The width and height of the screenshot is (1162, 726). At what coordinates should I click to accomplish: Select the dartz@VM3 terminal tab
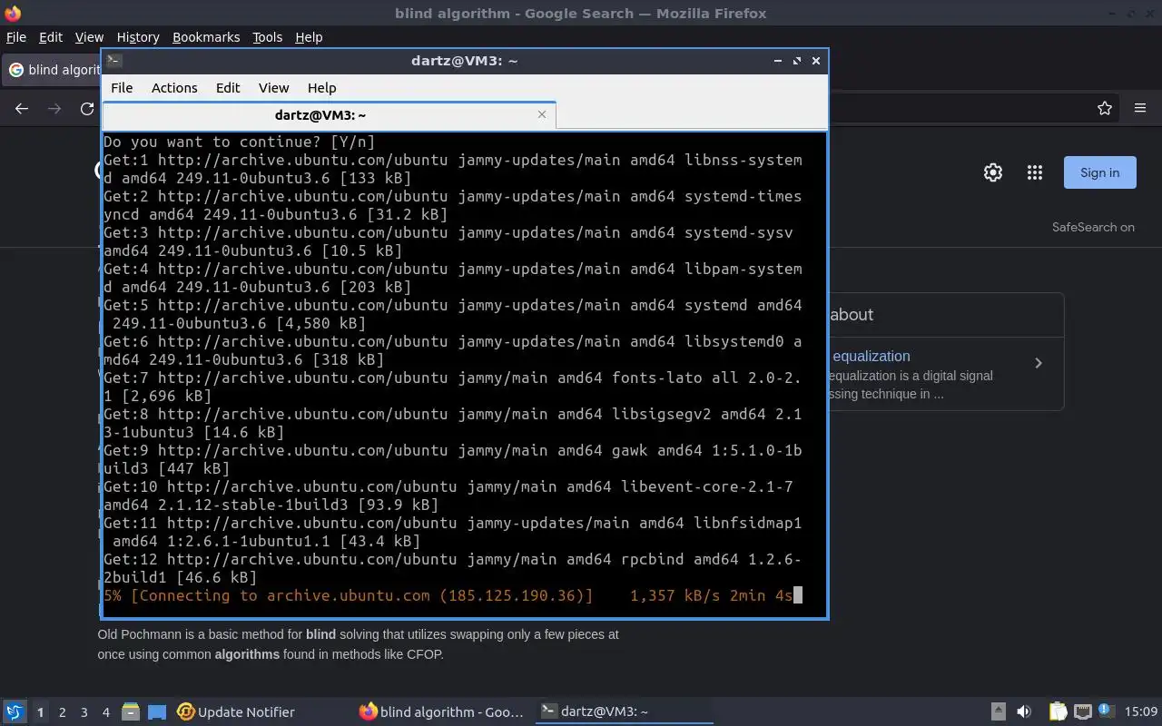coord(329,115)
